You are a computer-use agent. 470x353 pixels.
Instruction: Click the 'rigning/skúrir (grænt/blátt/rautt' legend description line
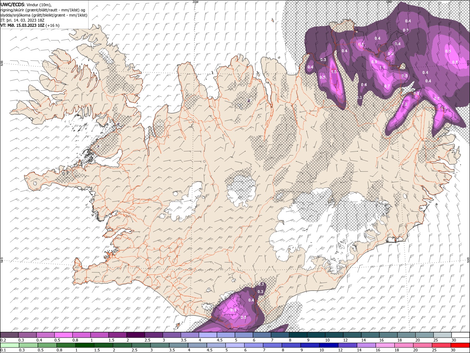(43, 10)
